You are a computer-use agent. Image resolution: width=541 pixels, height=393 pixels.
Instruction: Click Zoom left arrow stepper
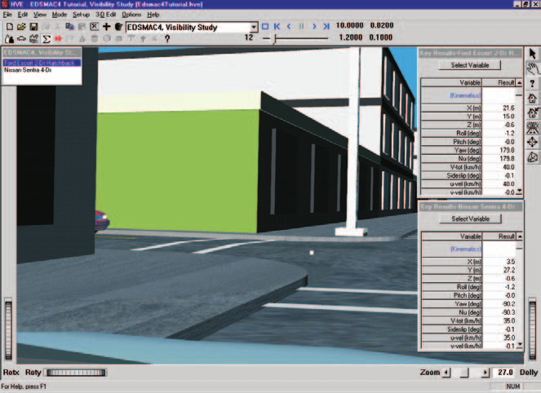click(447, 373)
